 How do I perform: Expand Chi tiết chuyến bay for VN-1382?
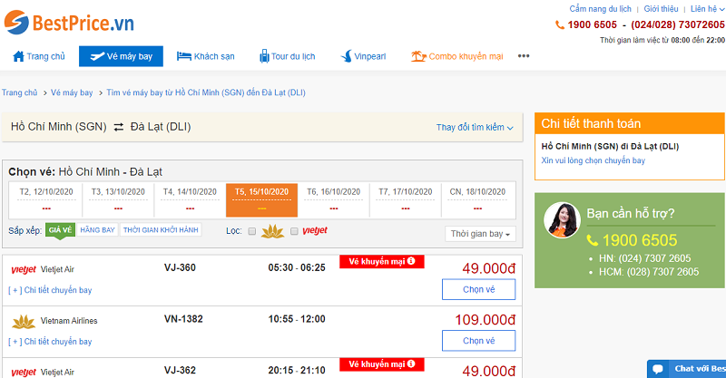(50, 342)
